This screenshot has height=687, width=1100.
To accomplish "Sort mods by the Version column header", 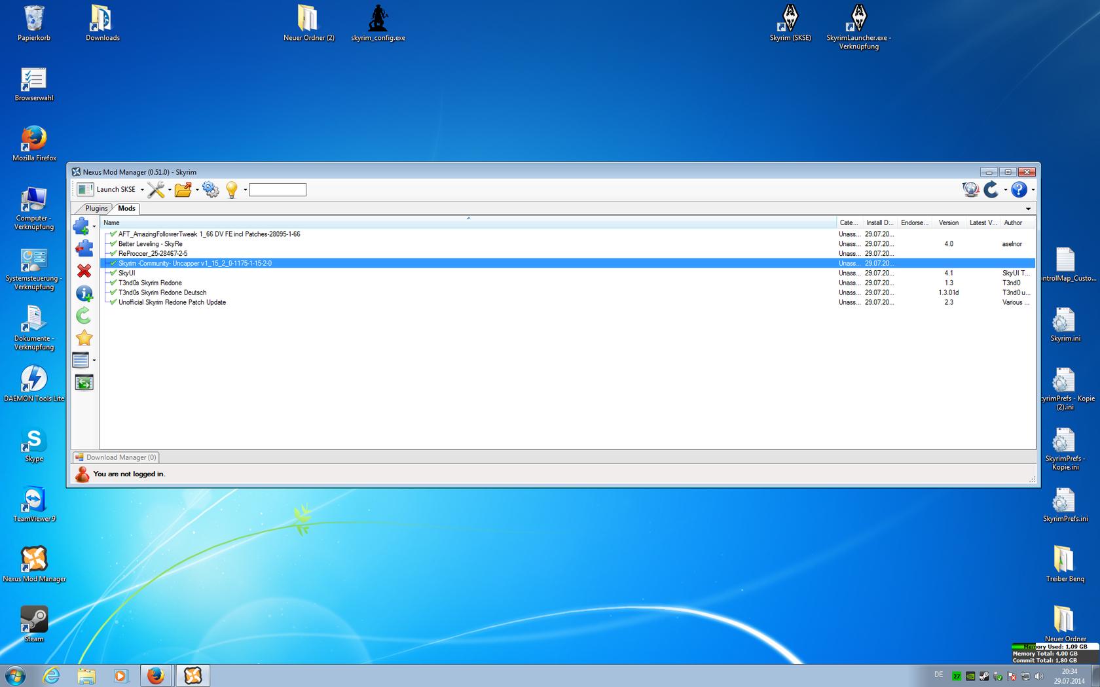I will point(948,222).
